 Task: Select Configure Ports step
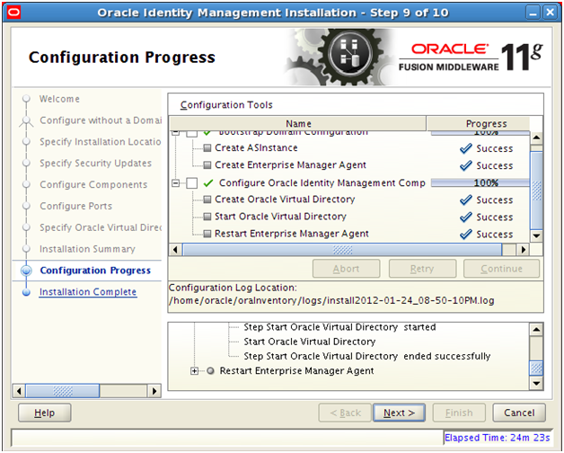[76, 206]
